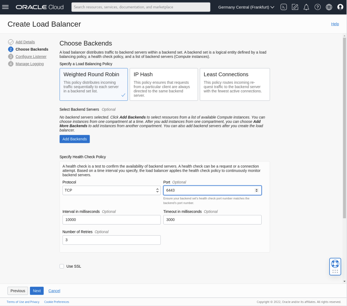Viewport: 347px width, 306px height.
Task: Open the Help link top right
Action: click(x=335, y=24)
